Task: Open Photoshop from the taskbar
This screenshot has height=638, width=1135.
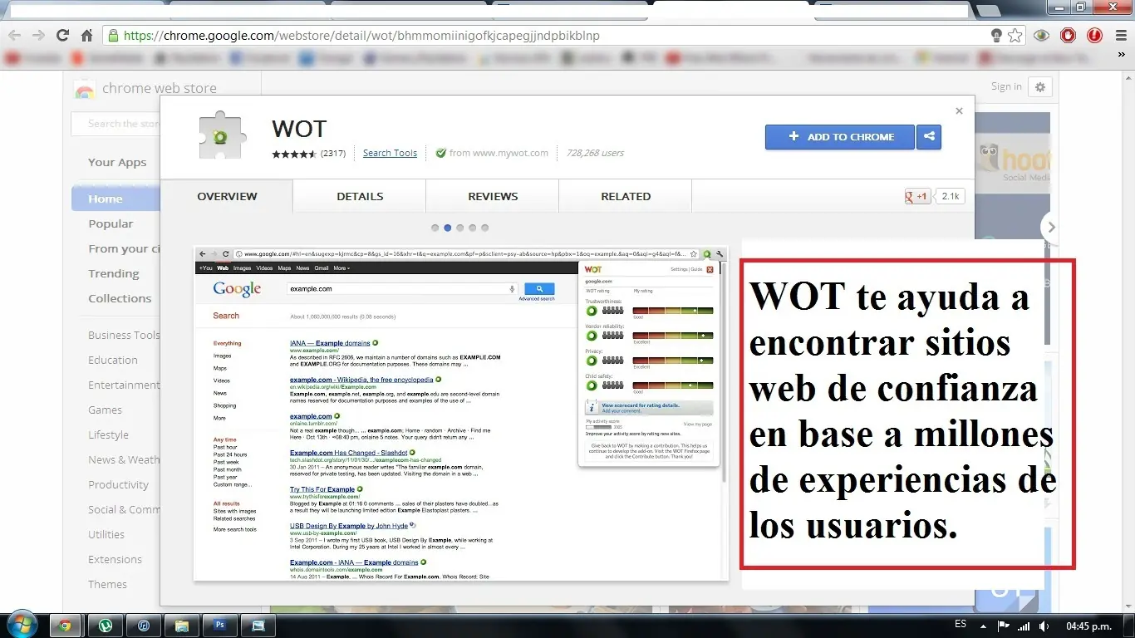Action: pos(220,626)
